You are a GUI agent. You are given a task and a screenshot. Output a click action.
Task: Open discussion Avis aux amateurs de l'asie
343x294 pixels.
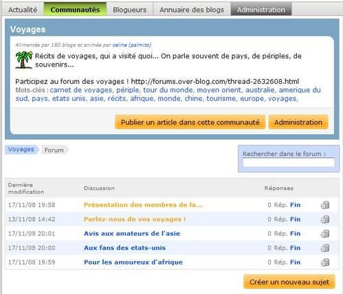[132, 234]
